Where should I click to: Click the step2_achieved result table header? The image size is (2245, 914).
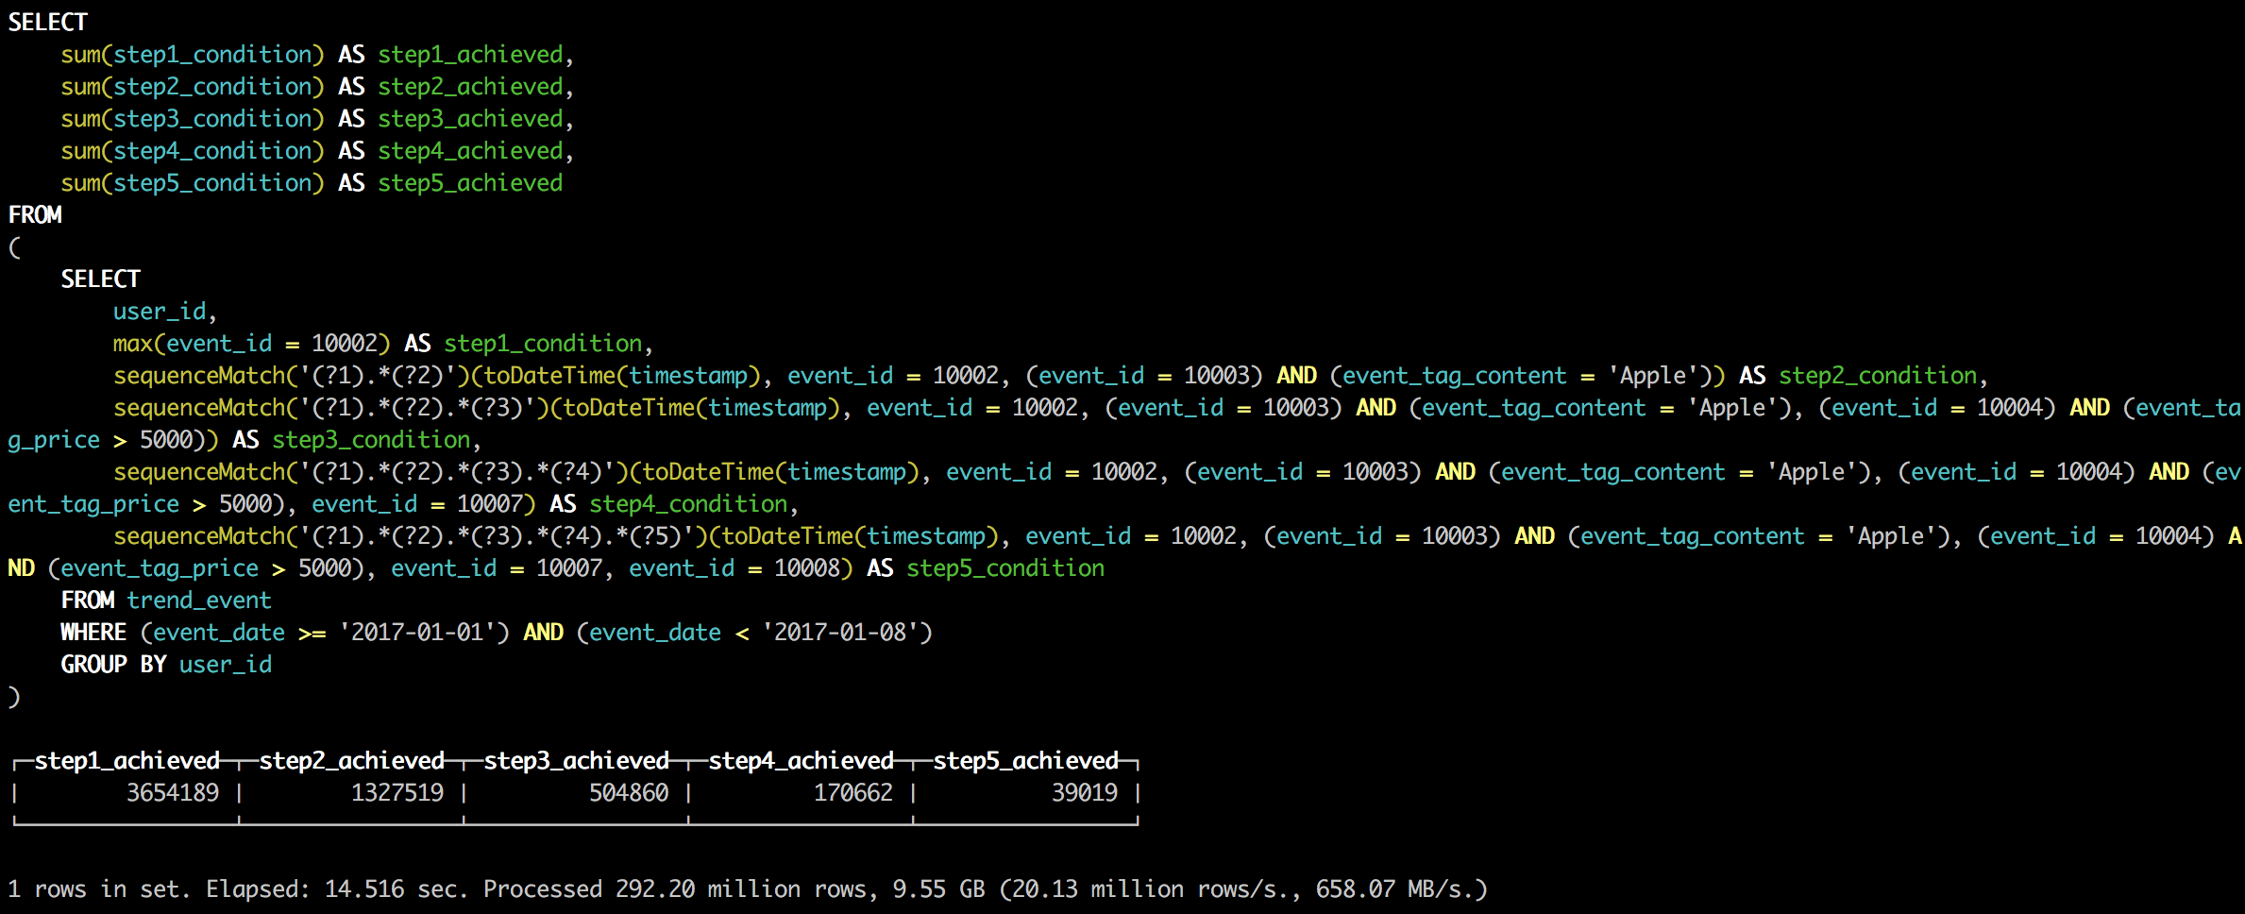pos(351,761)
